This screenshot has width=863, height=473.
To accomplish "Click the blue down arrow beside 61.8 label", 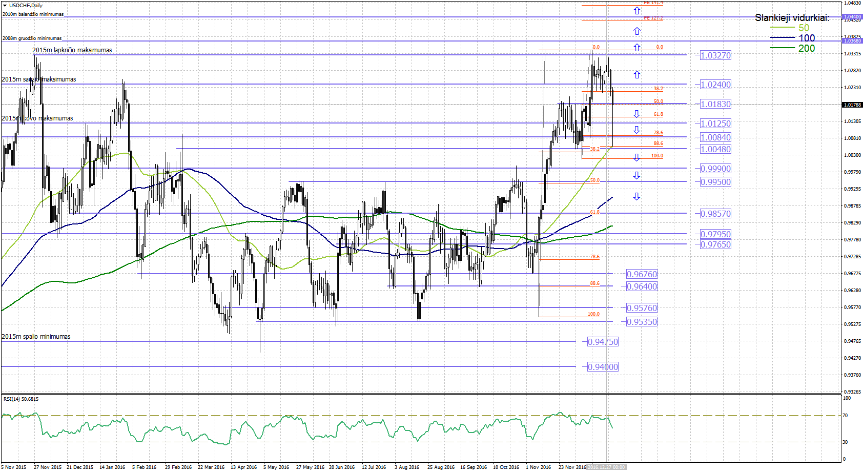I will tap(636, 114).
